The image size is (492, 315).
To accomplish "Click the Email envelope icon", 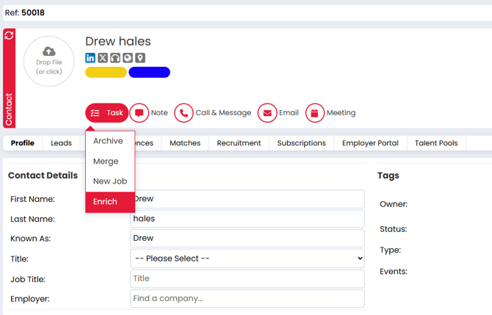I will point(267,113).
